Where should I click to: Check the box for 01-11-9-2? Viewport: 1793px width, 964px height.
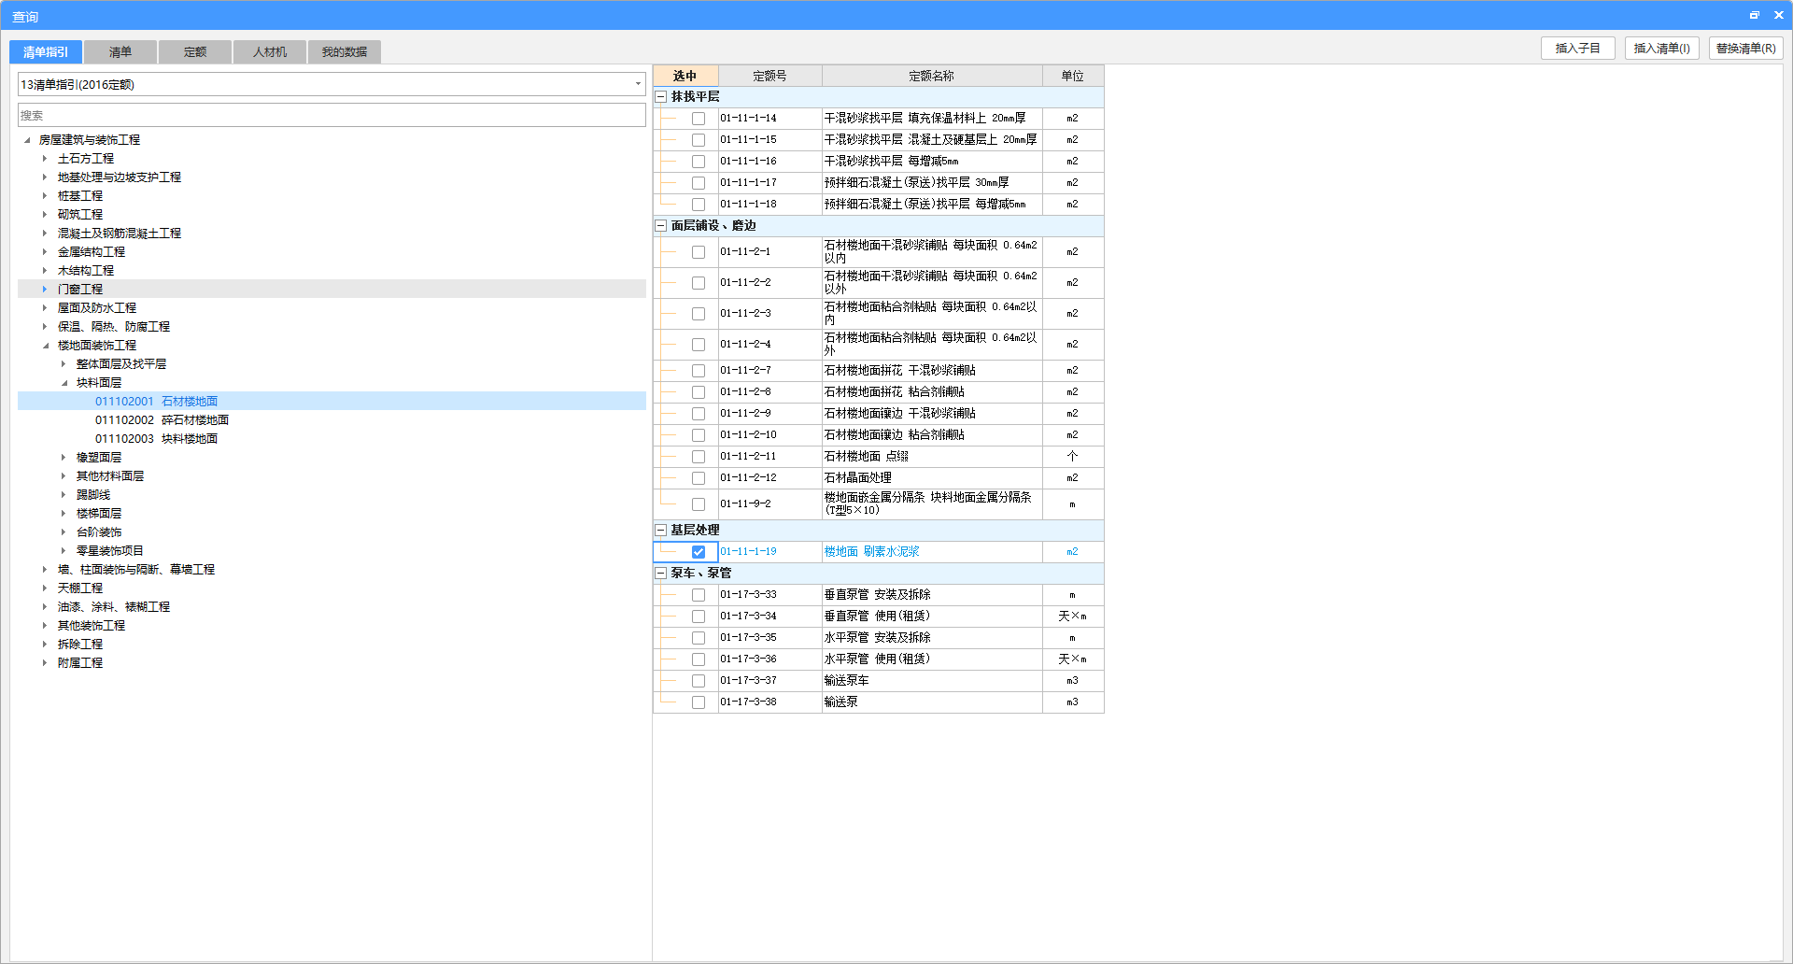(x=699, y=504)
